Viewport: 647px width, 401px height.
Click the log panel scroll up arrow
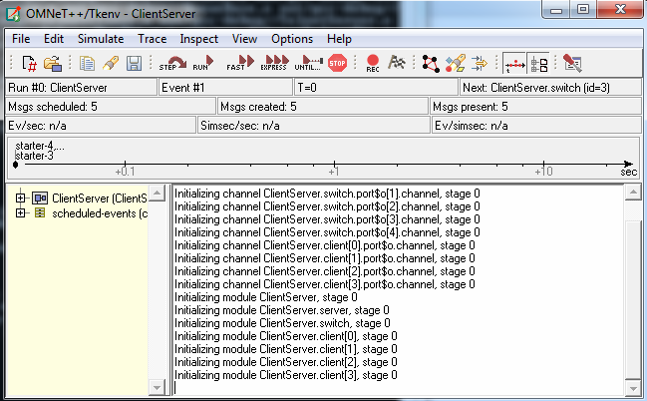coord(633,193)
